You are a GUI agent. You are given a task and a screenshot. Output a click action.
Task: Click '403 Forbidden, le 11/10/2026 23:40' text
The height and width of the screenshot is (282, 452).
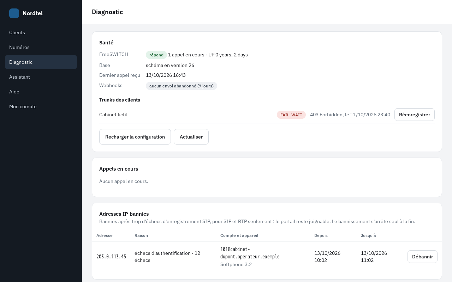350,115
